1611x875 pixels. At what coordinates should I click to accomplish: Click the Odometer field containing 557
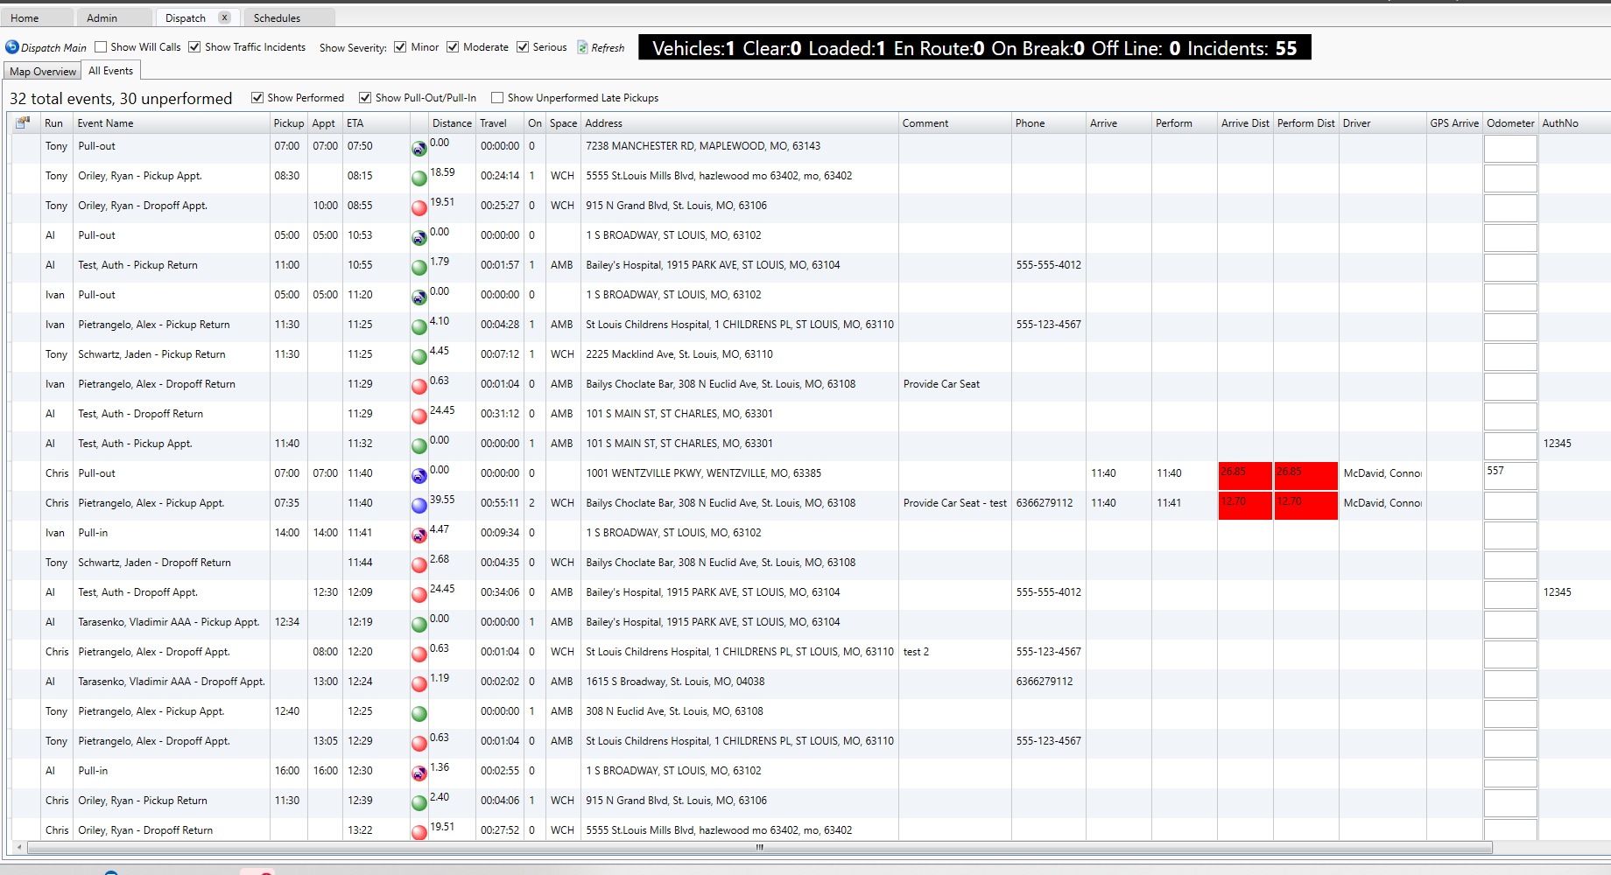(x=1509, y=475)
